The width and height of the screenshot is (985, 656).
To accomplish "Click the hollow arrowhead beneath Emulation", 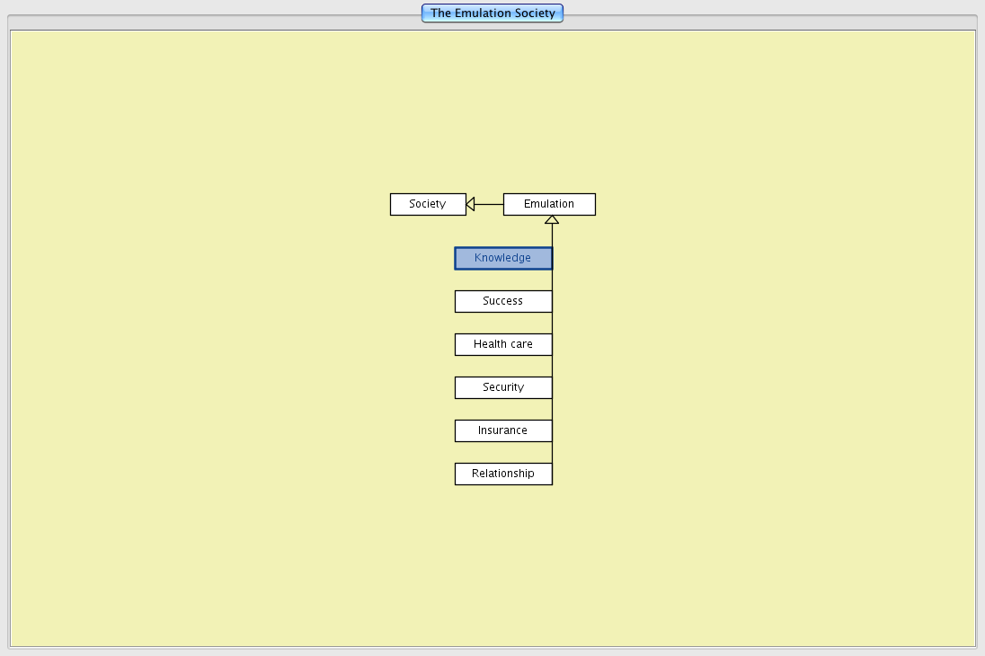I will click(552, 219).
